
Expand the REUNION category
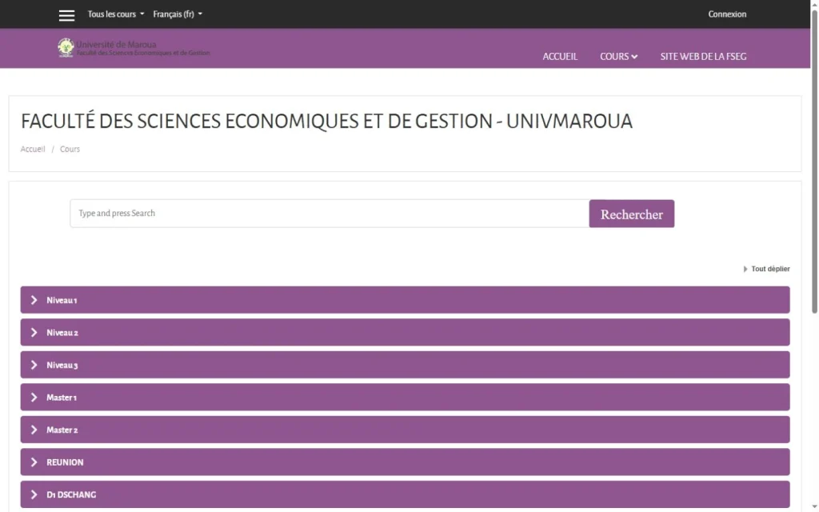[405, 462]
